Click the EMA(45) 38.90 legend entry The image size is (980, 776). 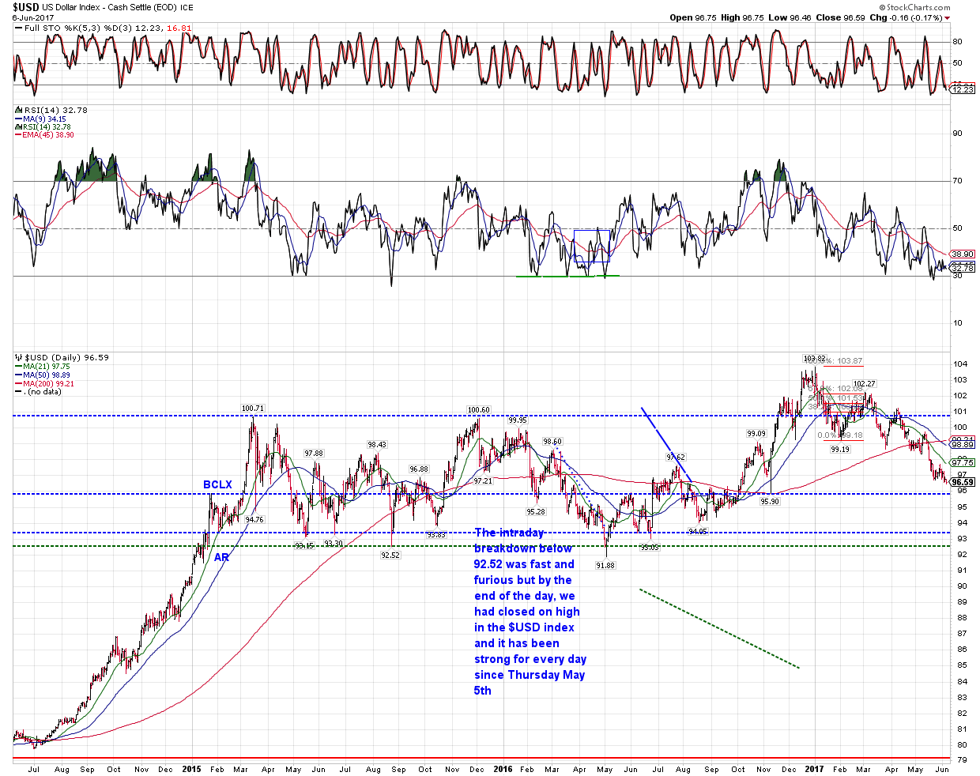(45, 135)
